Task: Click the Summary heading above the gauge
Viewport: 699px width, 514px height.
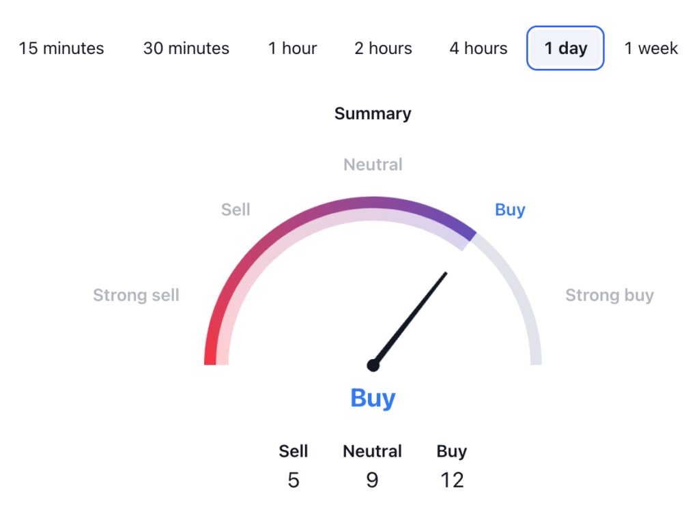Action: tap(373, 113)
